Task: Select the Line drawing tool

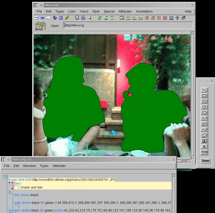Action: [x=204, y=90]
